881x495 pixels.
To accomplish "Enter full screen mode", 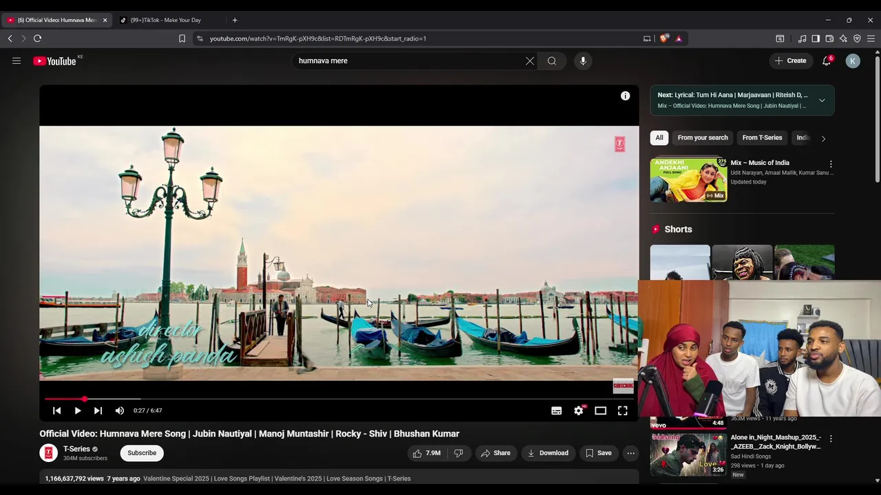I will [x=622, y=410].
